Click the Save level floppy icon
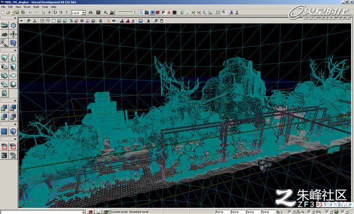 (17, 12)
